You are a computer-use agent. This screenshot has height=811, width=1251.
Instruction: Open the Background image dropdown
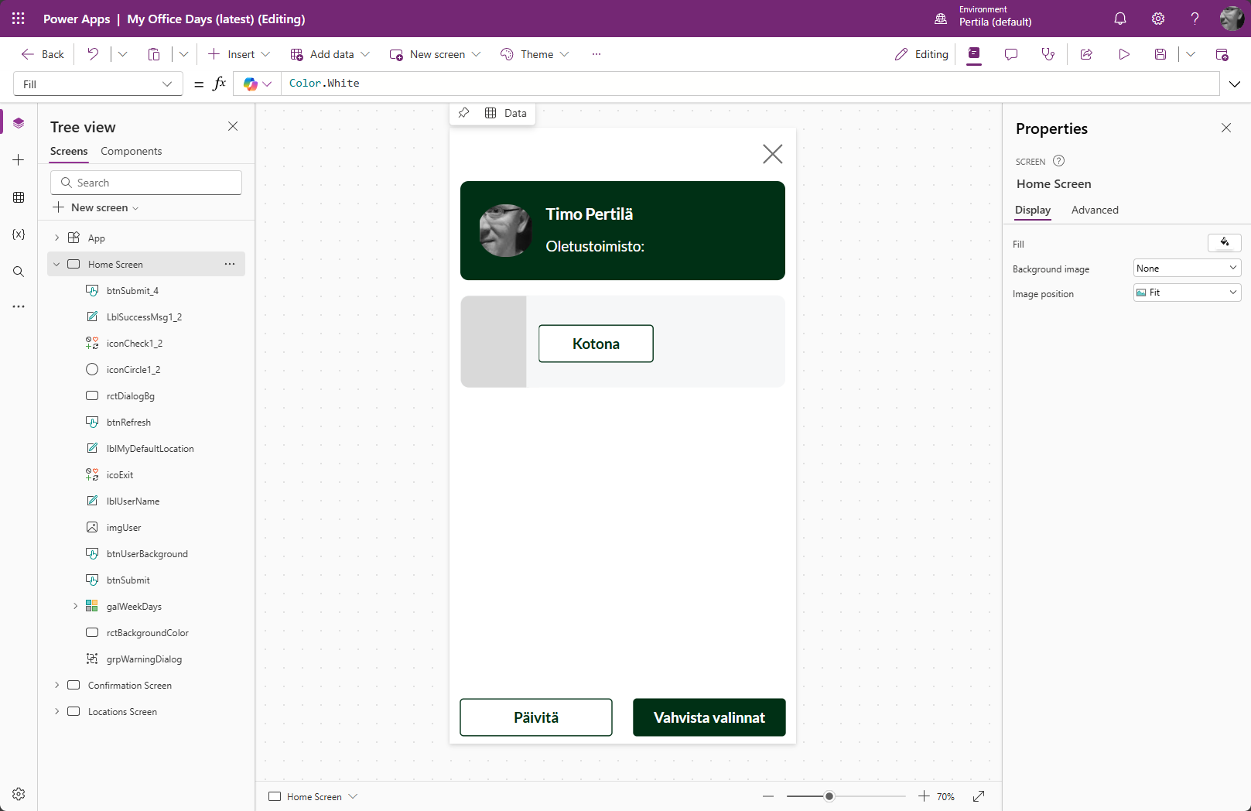(1187, 269)
